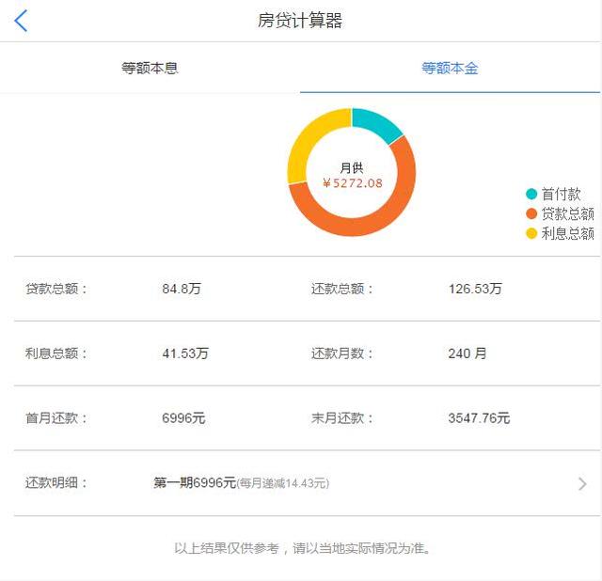Click the 房贷计算器 page title
The width and height of the screenshot is (602, 581).
click(300, 21)
